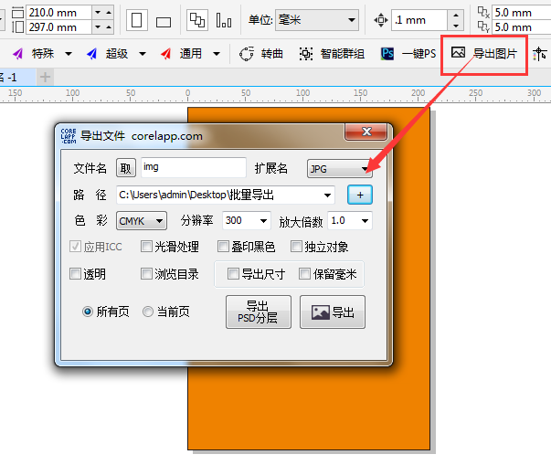Open the 路径 export path dropdown
551x465 pixels.
click(327, 196)
